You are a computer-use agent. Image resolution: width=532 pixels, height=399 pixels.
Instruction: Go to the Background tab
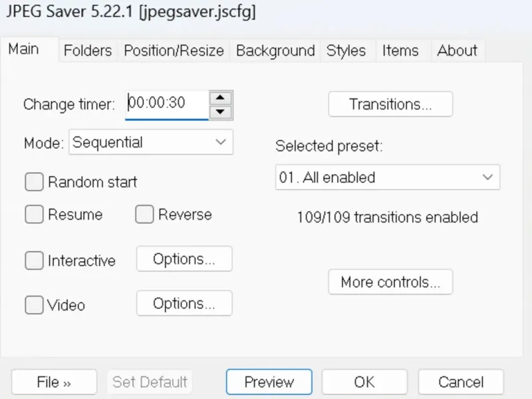275,51
